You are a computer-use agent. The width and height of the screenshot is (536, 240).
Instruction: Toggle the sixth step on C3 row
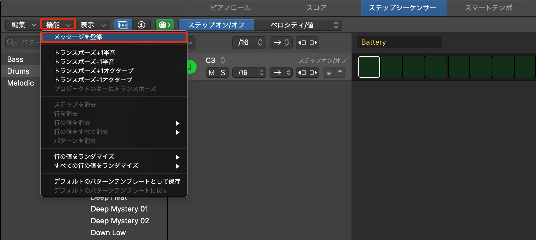[x=481, y=67]
